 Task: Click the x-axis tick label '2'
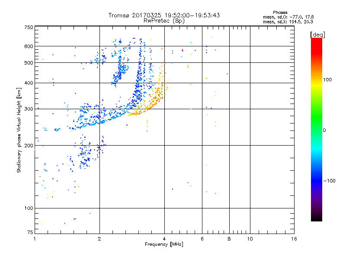[99, 239]
